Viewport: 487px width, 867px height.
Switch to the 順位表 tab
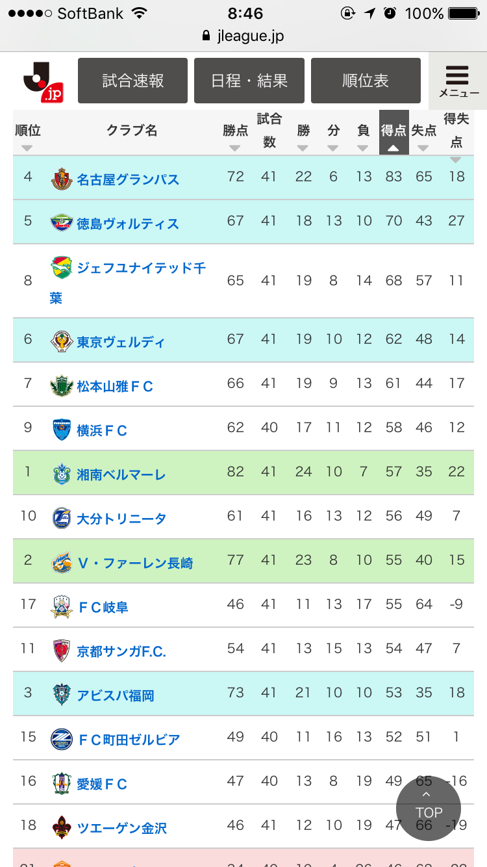(366, 81)
